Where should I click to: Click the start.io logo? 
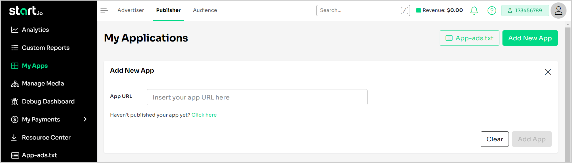tap(26, 11)
